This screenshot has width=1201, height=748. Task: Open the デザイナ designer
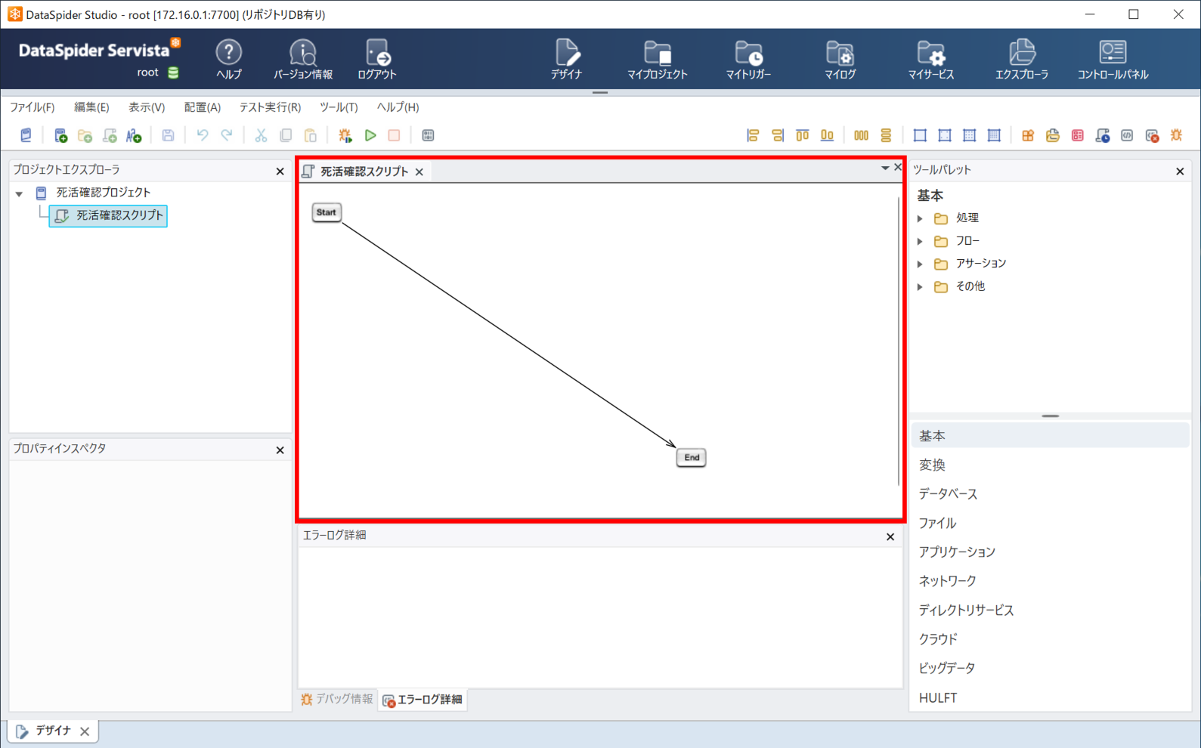[x=566, y=59]
